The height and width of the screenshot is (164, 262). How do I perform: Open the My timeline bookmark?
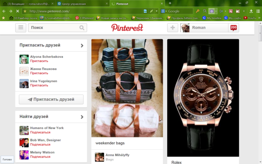pyautogui.click(x=212, y=18)
